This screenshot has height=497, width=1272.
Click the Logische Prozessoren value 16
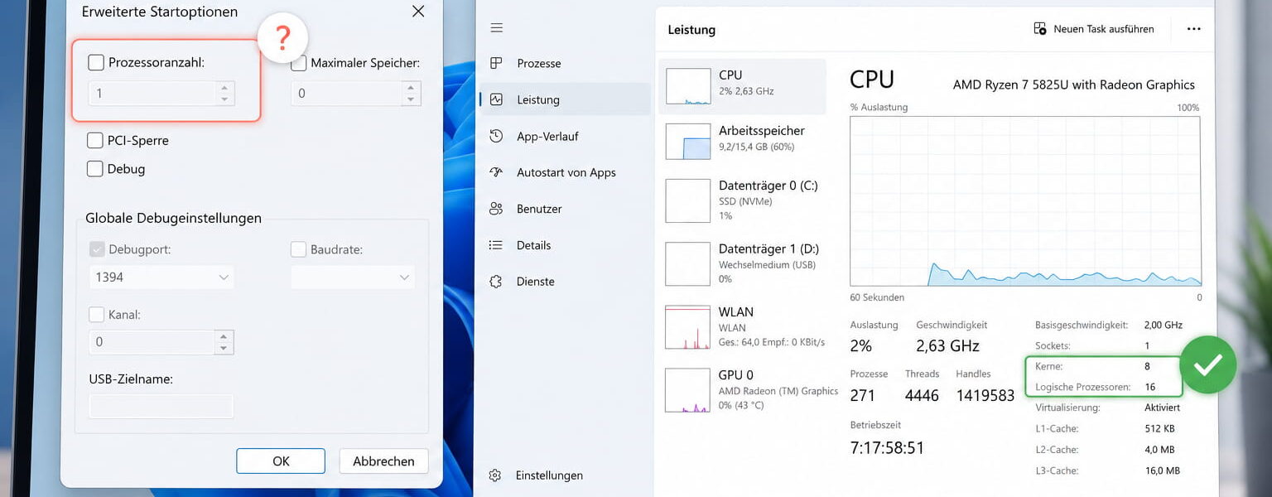[1150, 387]
